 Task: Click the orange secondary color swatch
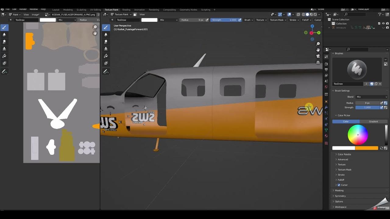pos(367,148)
